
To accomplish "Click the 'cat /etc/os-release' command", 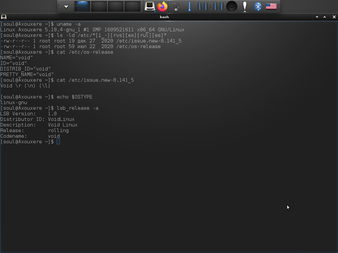I will (x=85, y=52).
